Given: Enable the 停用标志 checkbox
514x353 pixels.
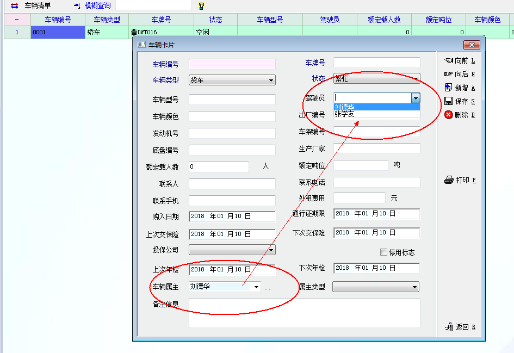Looking at the screenshot, I should 384,252.
